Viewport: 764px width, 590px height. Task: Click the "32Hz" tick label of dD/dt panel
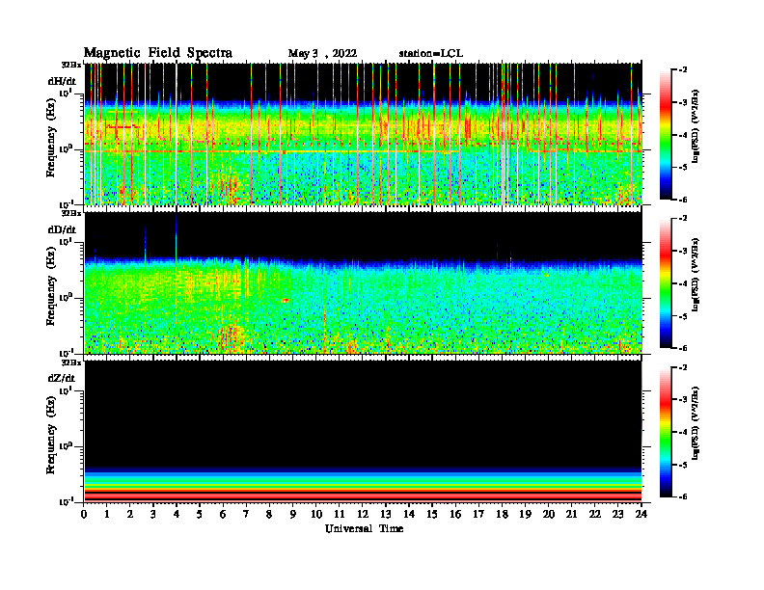71,213
